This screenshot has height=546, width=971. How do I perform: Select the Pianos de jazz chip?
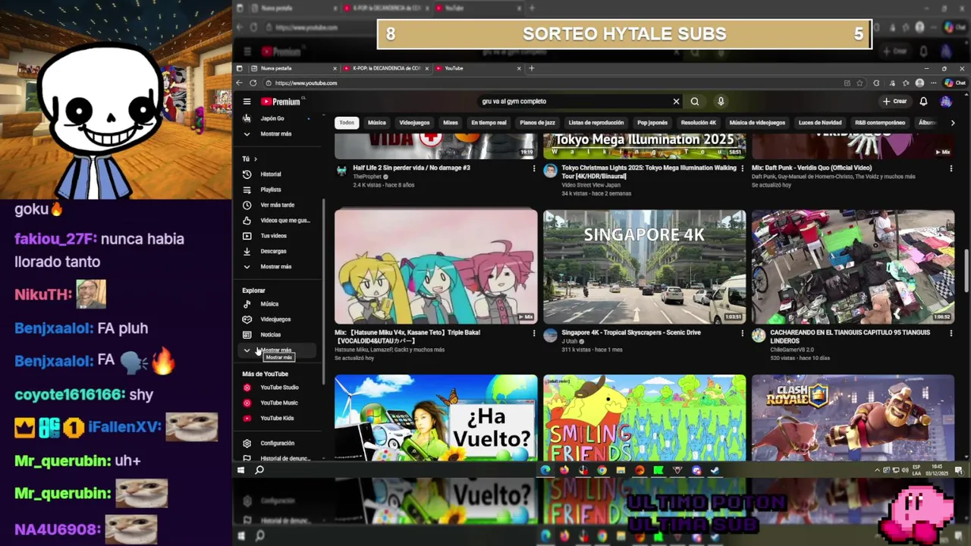click(x=538, y=123)
